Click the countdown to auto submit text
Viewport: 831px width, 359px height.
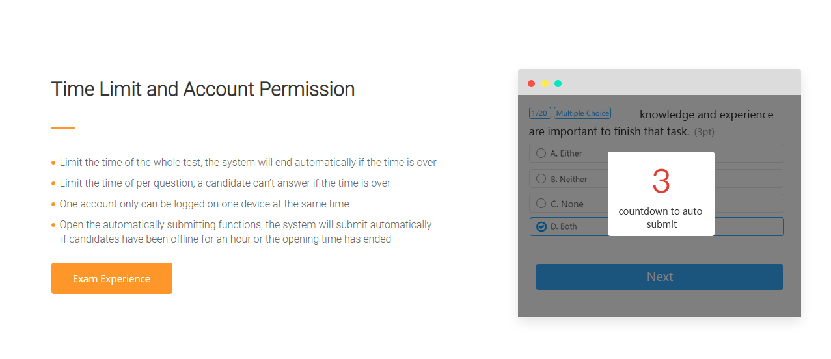coord(661,218)
